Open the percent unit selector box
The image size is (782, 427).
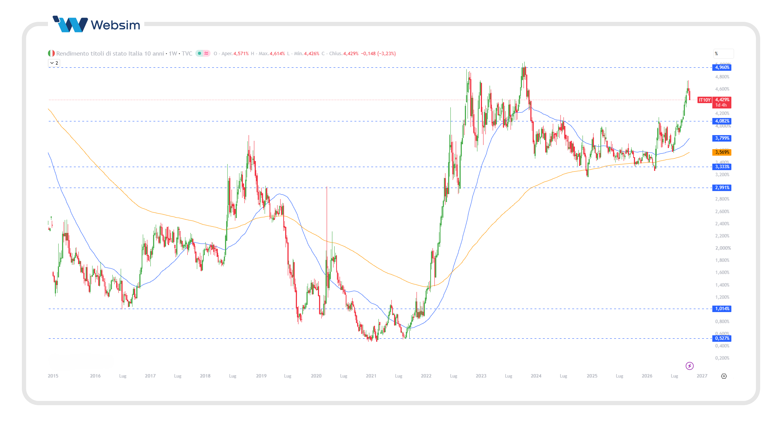click(723, 54)
